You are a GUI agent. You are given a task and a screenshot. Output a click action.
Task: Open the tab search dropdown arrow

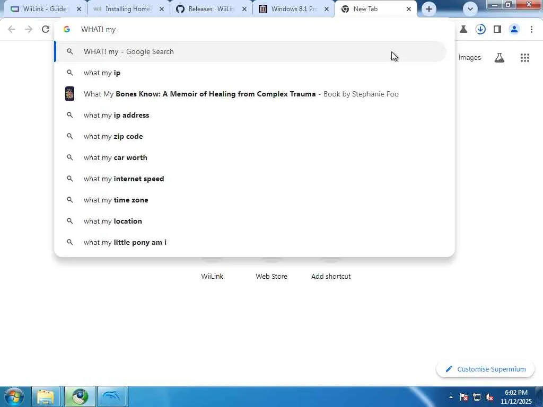[470, 9]
